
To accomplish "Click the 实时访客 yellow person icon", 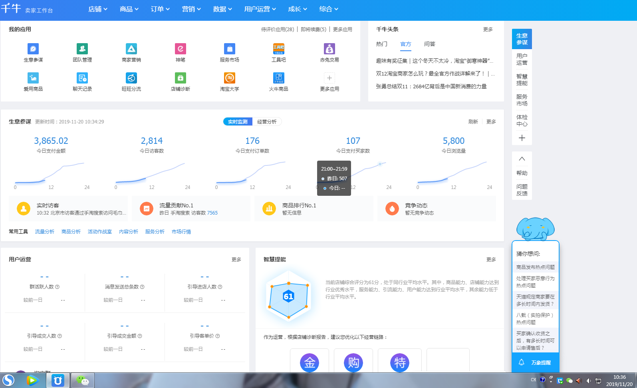I will tap(24, 209).
